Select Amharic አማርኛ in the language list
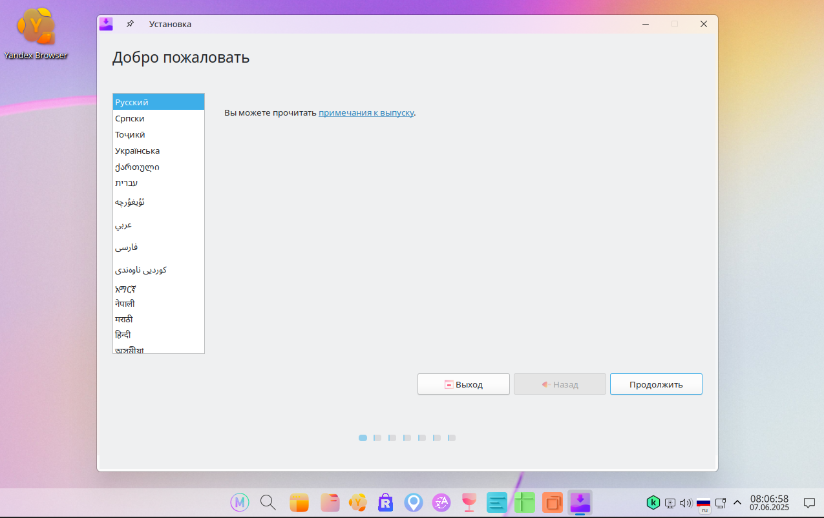Screen dimensions: 824x518 (158, 289)
